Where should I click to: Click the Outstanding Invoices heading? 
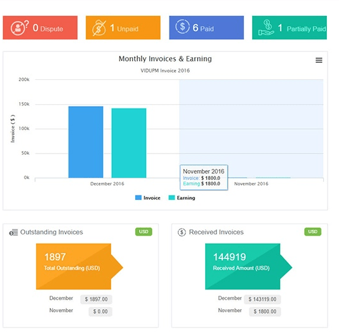pos(51,232)
